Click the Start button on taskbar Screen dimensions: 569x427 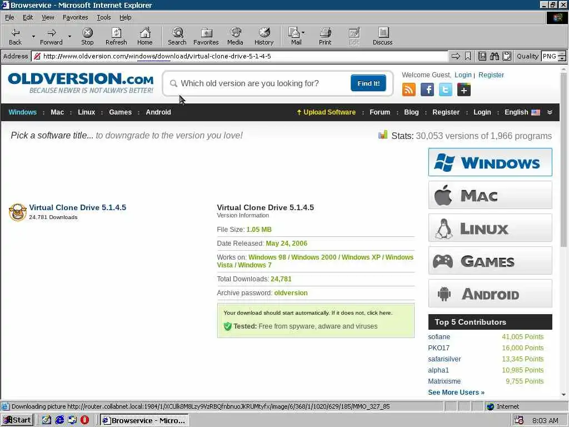[x=17, y=420]
